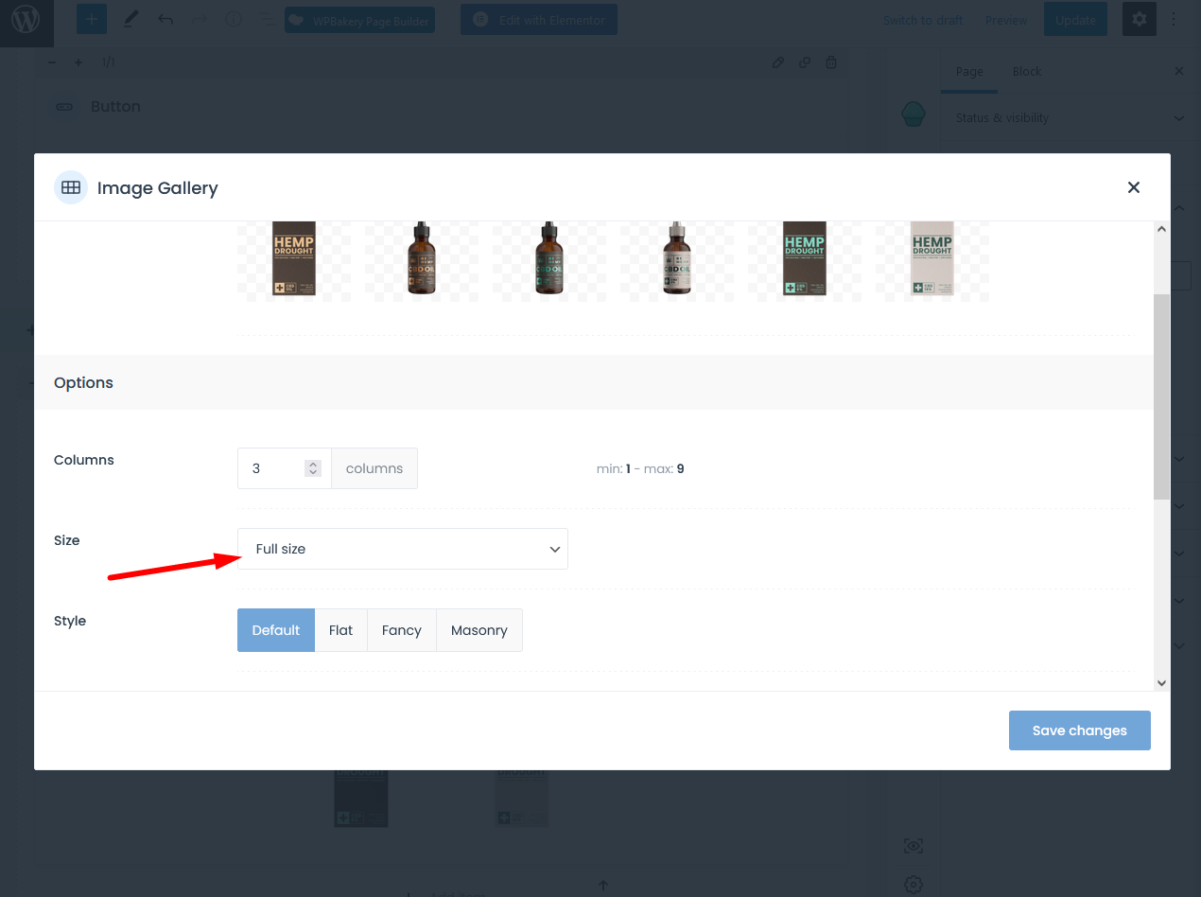Click the undo arrow in editor toolbar

pyautogui.click(x=165, y=19)
